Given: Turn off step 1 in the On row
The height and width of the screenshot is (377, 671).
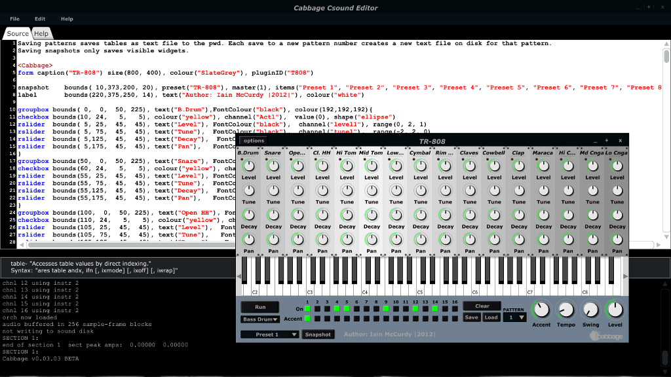Looking at the screenshot, I should 307,308.
